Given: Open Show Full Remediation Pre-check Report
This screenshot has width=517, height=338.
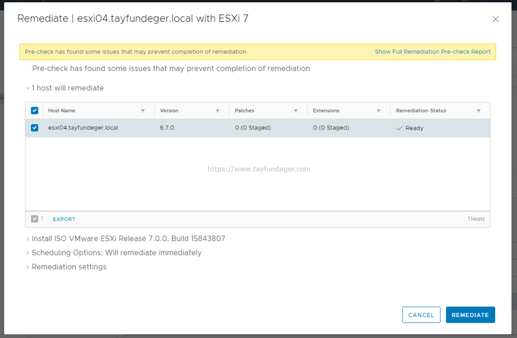Looking at the screenshot, I should pyautogui.click(x=432, y=52).
